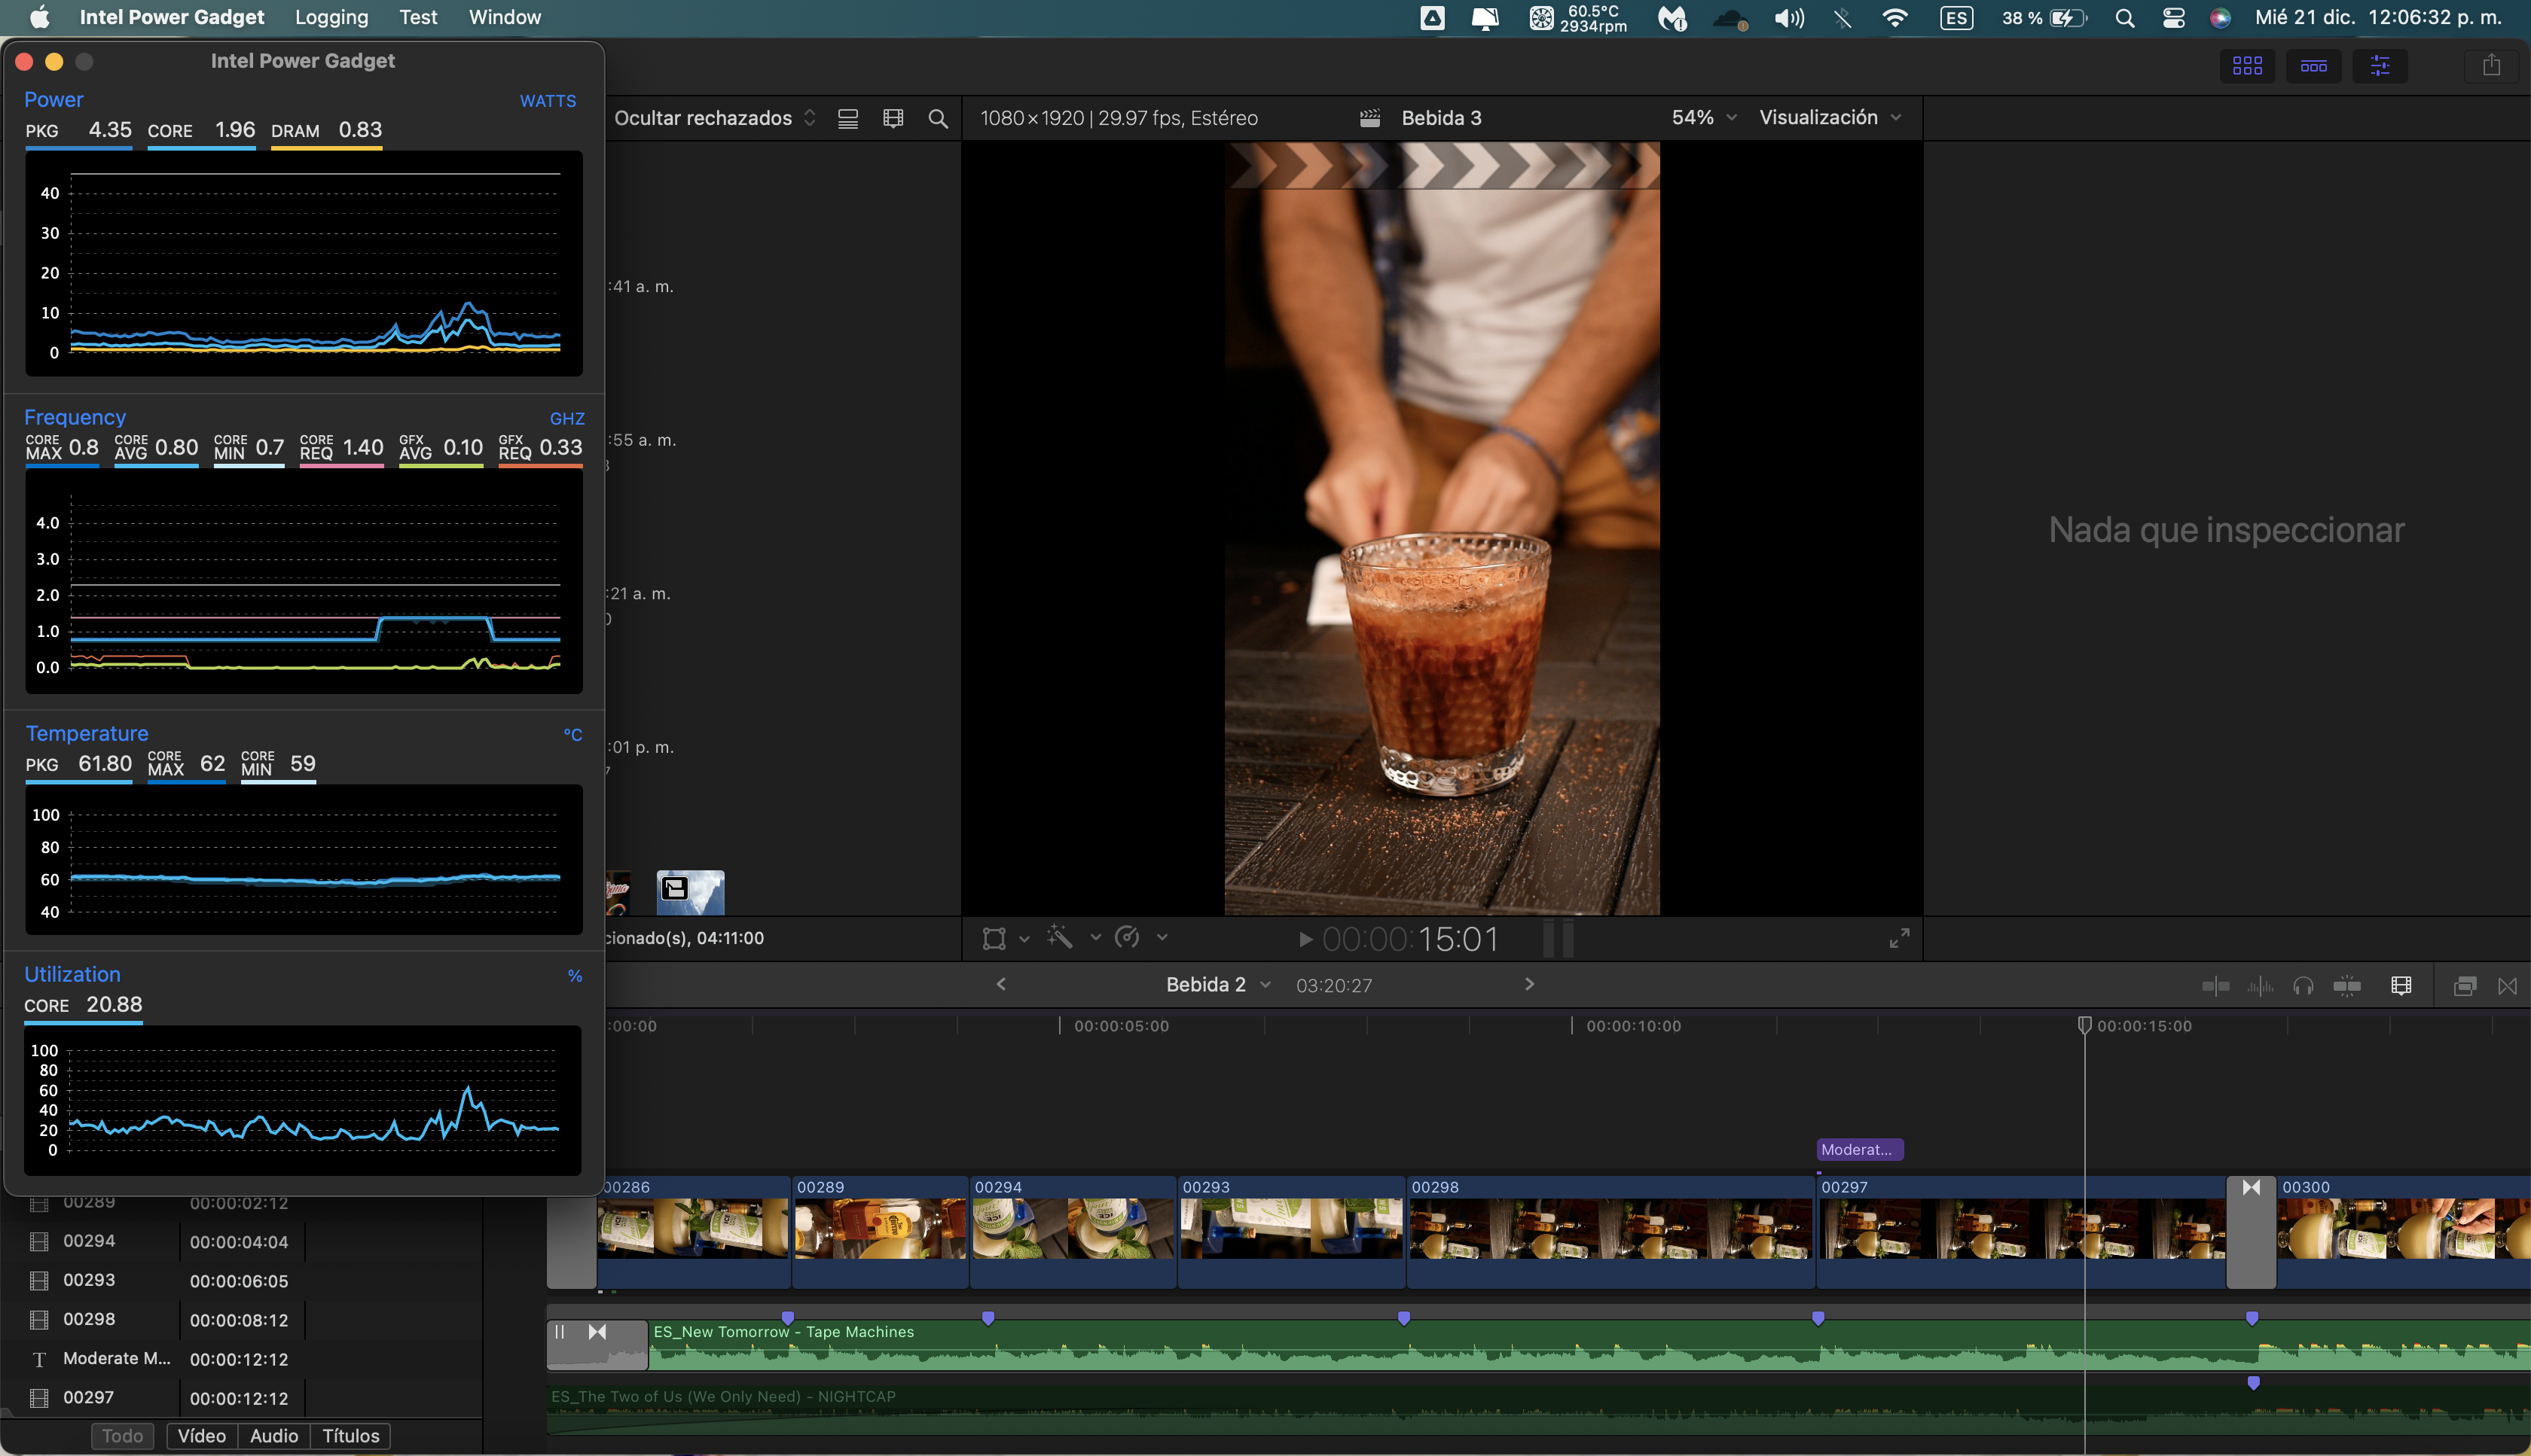Toggle audio skimming waveform icon
The image size is (2531, 1456).
point(2260,986)
